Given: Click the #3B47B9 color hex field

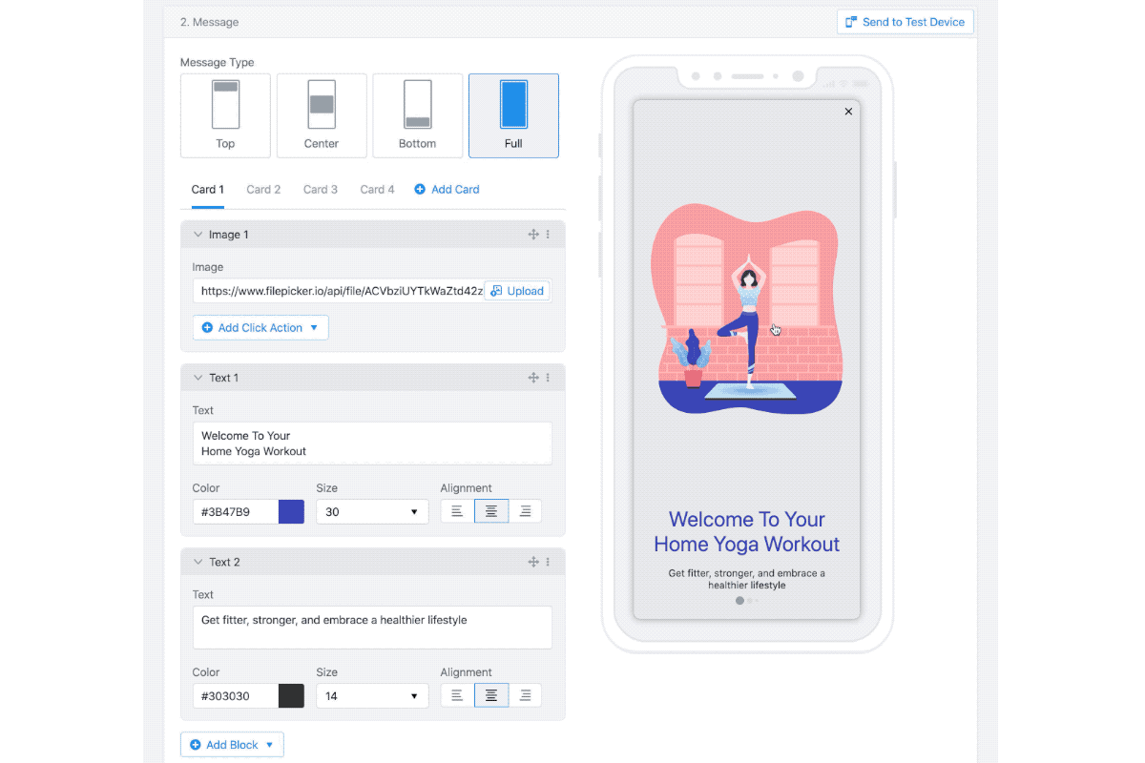Looking at the screenshot, I should pyautogui.click(x=236, y=512).
